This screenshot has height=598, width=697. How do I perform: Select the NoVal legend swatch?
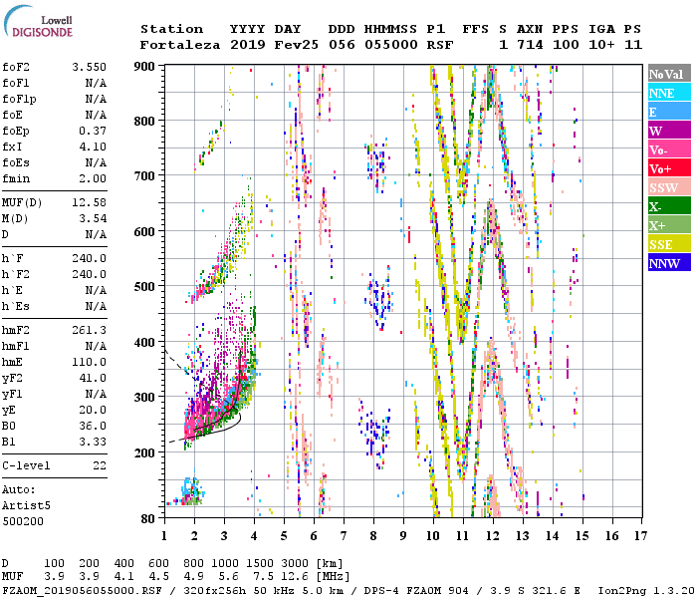[x=669, y=74]
